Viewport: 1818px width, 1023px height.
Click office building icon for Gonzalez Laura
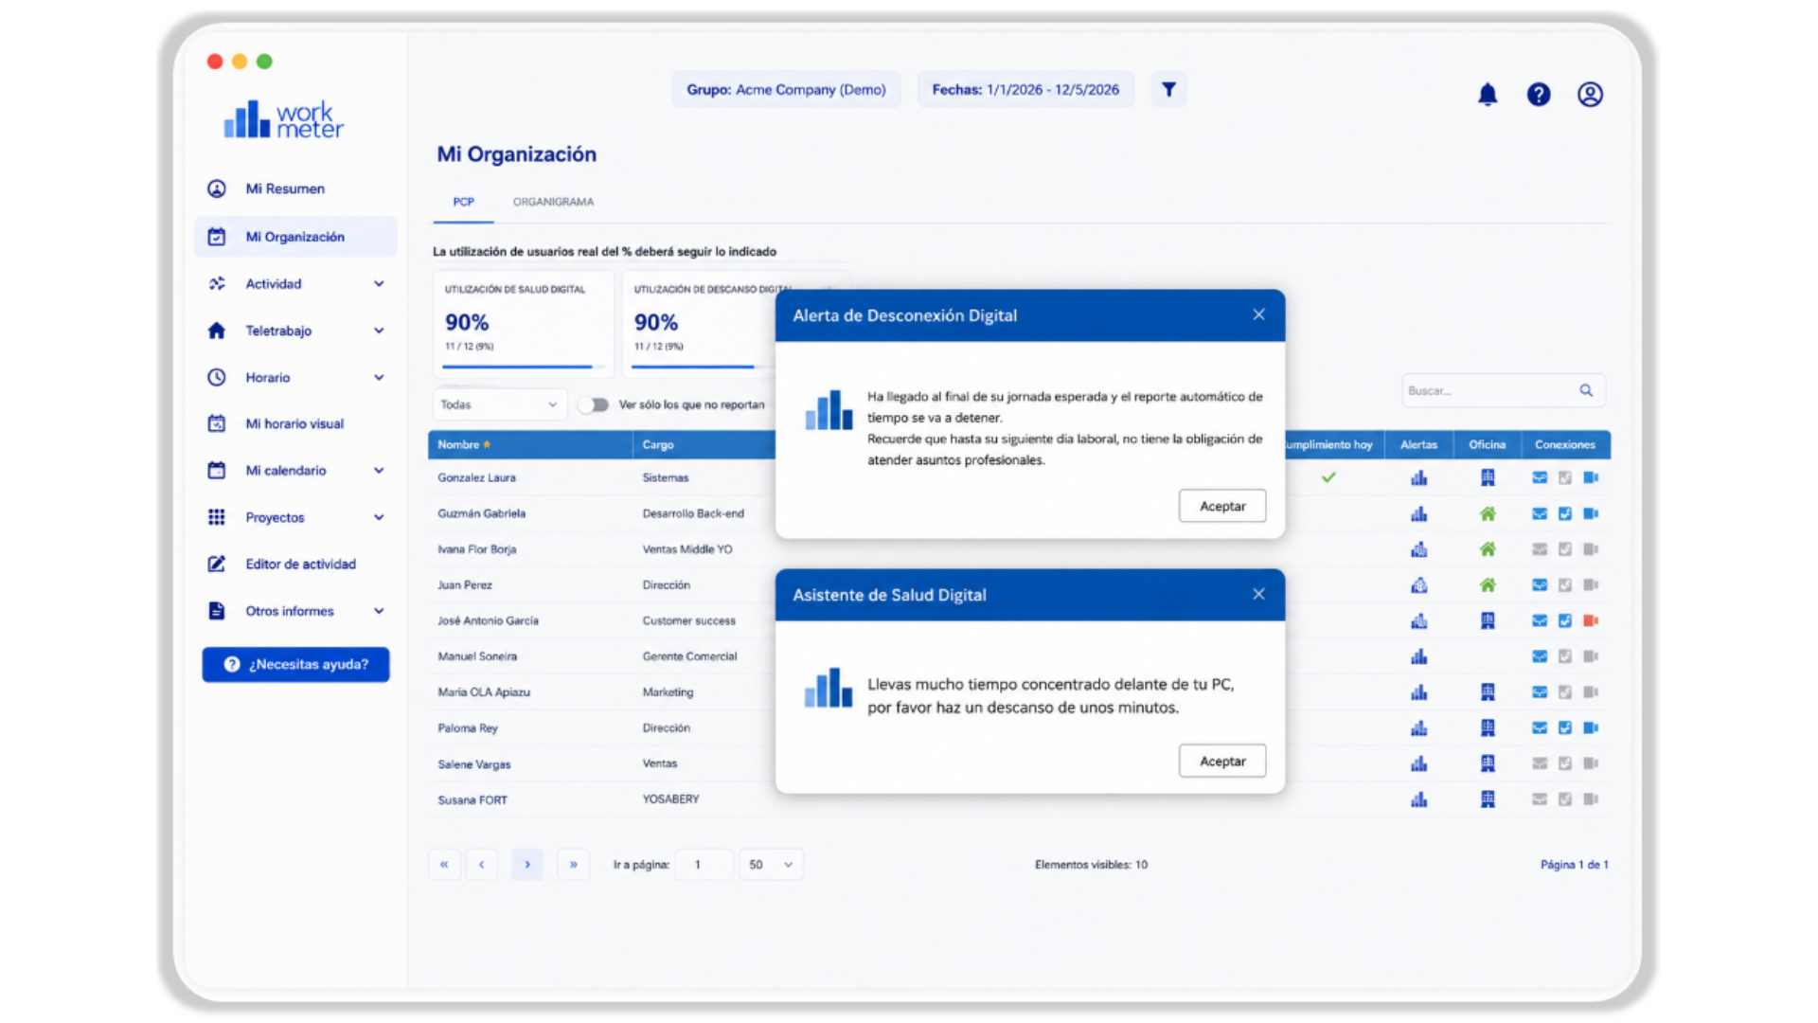click(x=1488, y=477)
